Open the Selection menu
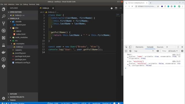This screenshot has height=104, width=185. pyautogui.click(x=11, y=4)
